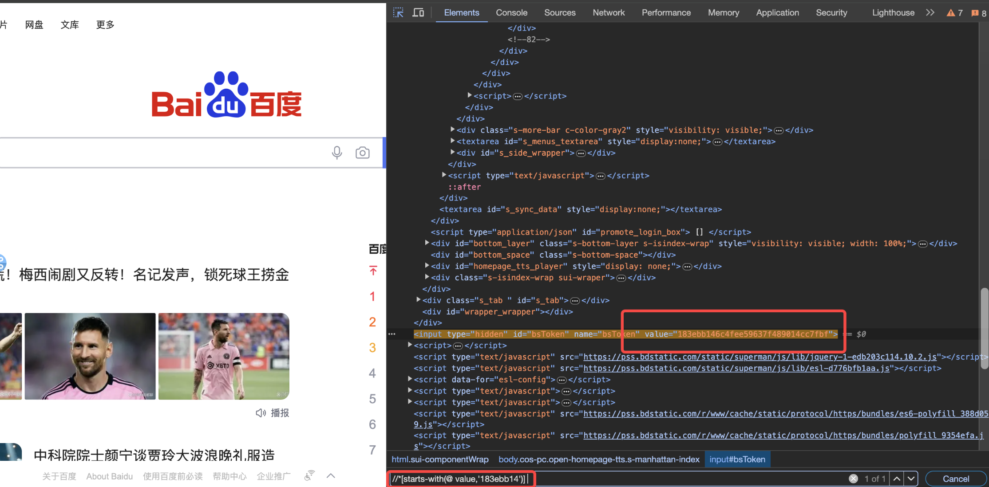
Task: Clear the DevTools search query icon
Action: click(x=853, y=479)
